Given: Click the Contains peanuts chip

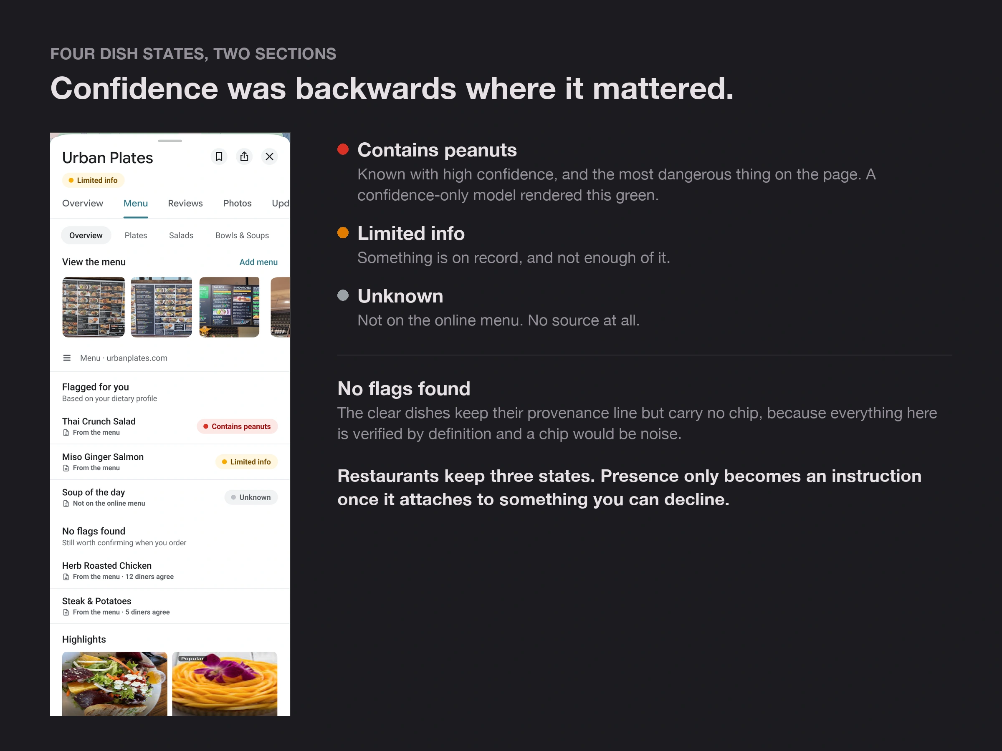Looking at the screenshot, I should pos(238,426).
